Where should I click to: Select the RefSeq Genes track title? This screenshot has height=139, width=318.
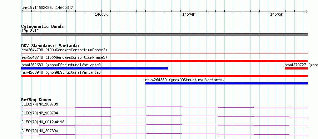point(36,100)
